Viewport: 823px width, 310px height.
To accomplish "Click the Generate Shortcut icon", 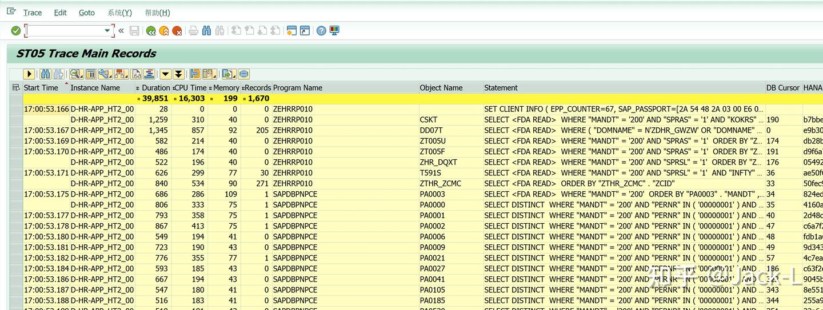I will tap(305, 31).
